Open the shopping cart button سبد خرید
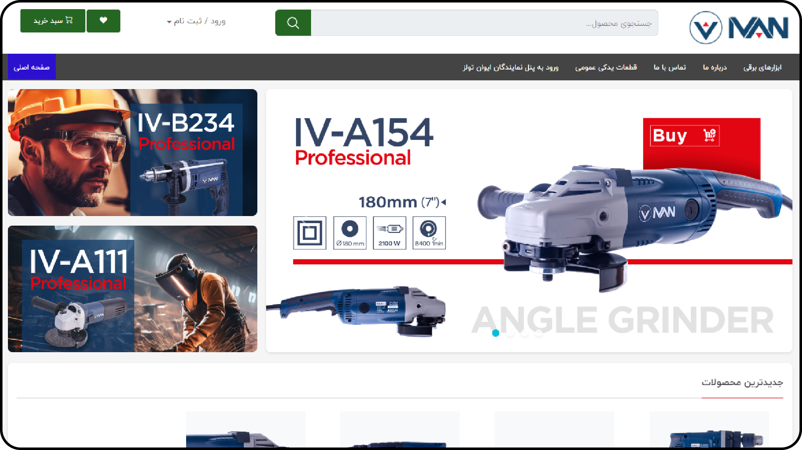The image size is (802, 450). point(53,20)
